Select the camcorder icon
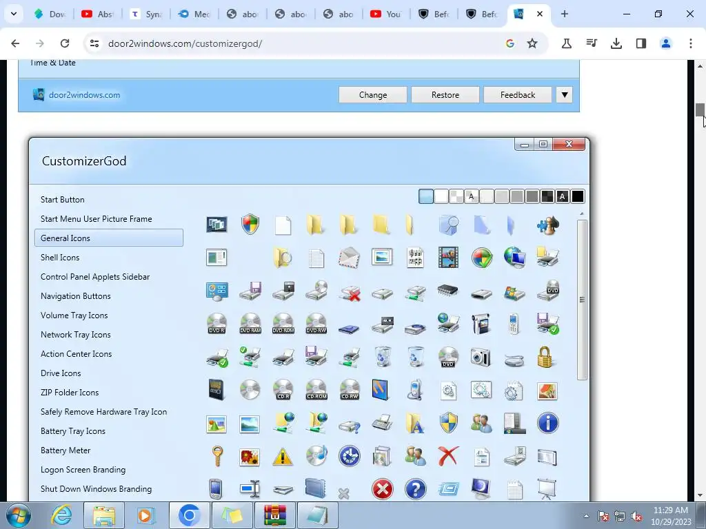The image size is (706, 529). pyautogui.click(x=481, y=324)
